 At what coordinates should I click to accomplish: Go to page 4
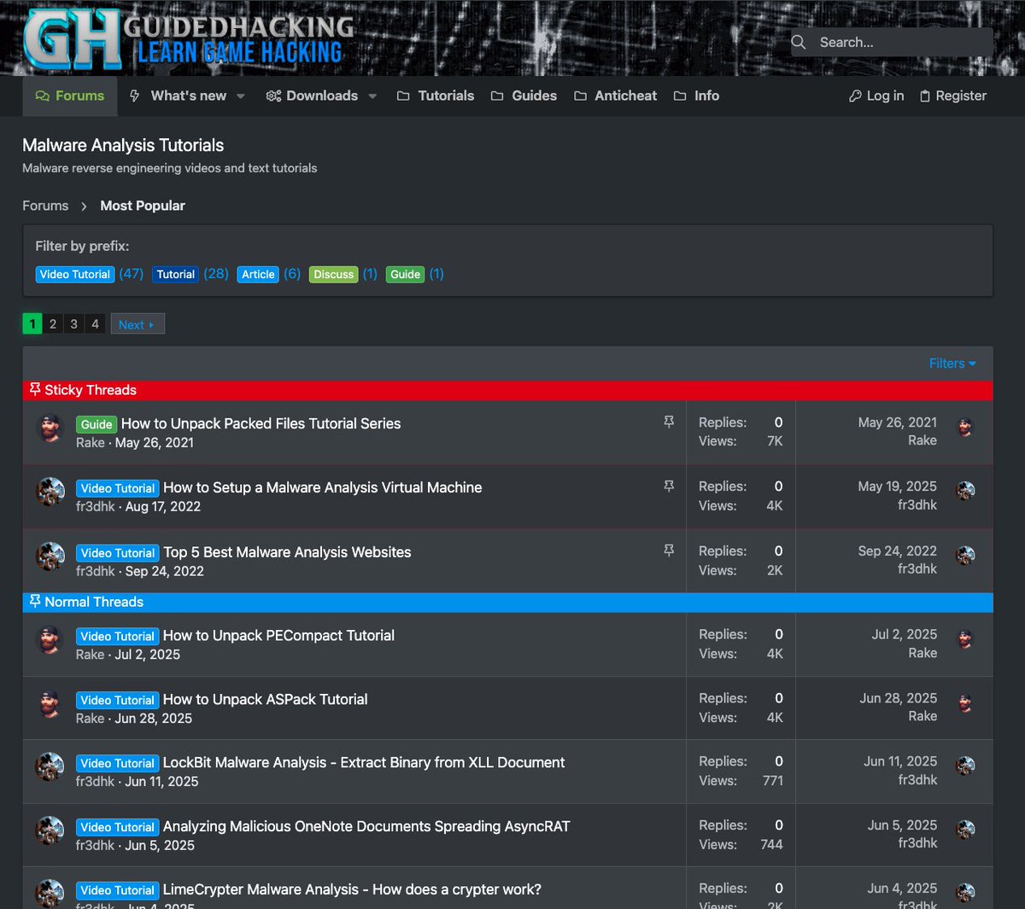pos(95,324)
